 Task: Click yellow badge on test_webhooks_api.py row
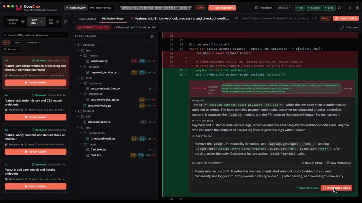click(142, 100)
